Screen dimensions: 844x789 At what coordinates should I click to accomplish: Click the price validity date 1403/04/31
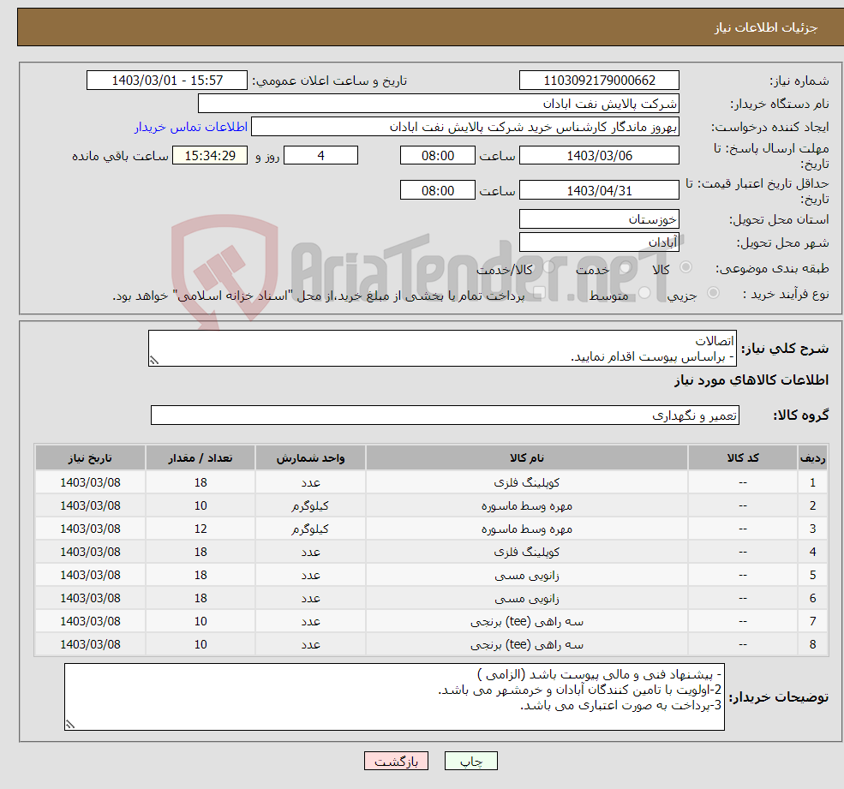(599, 190)
